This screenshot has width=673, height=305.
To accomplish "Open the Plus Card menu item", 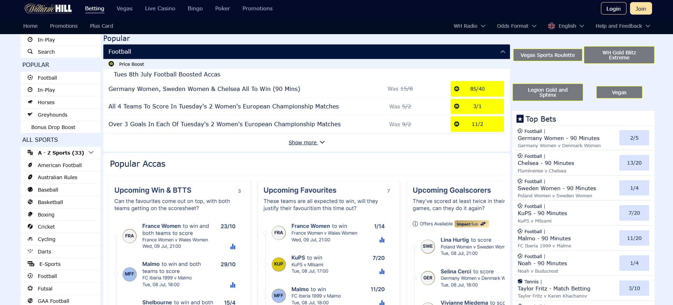I will click(x=101, y=26).
